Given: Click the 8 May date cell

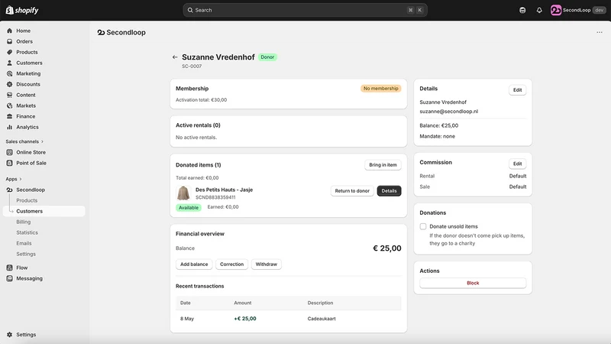Looking at the screenshot, I should click(187, 319).
